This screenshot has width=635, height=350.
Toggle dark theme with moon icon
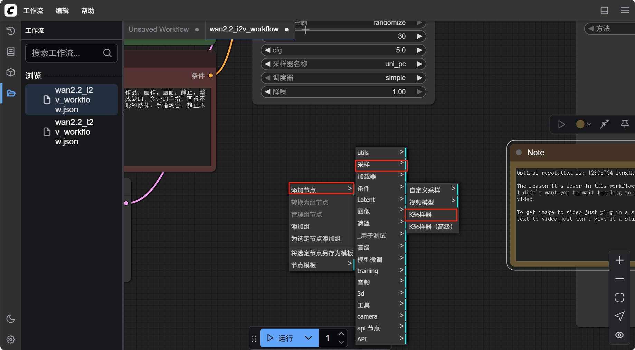pyautogui.click(x=11, y=319)
